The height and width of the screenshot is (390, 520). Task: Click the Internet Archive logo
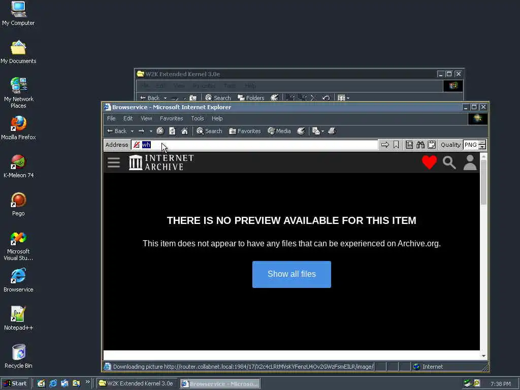(x=161, y=162)
